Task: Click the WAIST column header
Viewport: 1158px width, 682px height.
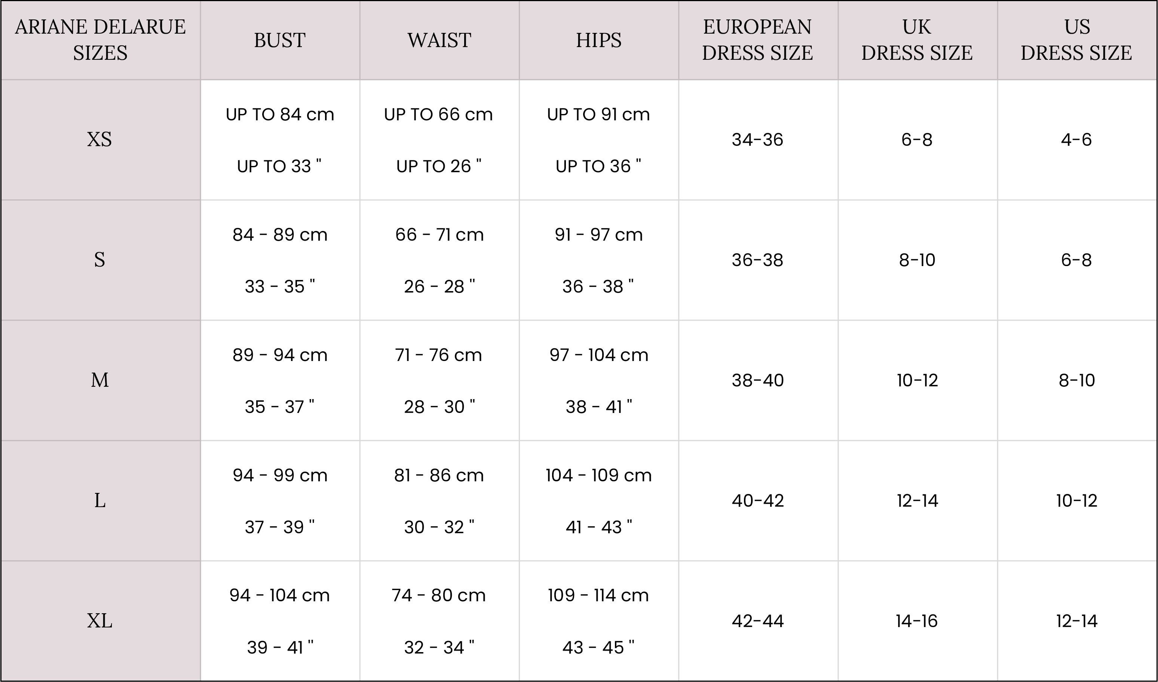Action: 439,40
